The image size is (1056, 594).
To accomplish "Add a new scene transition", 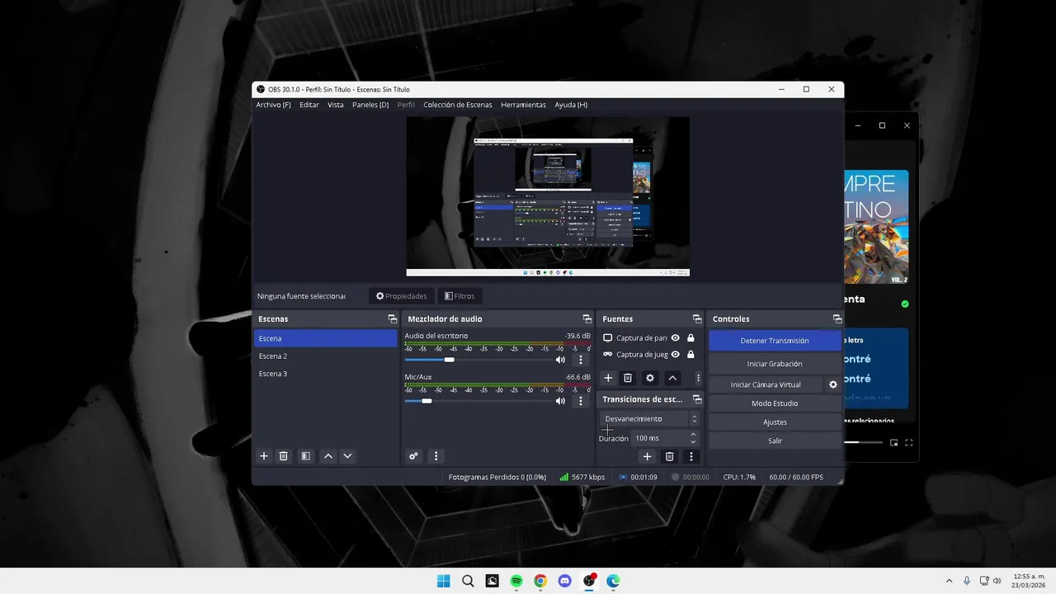I will 647,456.
